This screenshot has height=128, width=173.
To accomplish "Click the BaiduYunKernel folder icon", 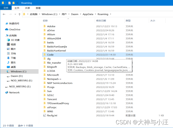I will 44,50.
